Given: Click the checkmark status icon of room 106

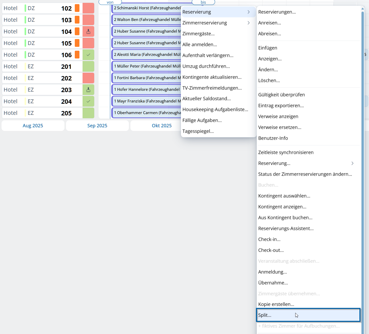Looking at the screenshot, I should point(88,55).
